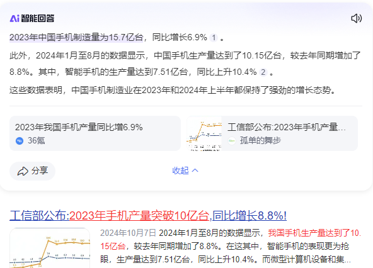The width and height of the screenshot is (373, 268).
Task: Open source card 工信部公布:2023年手机产量…
Action: click(272, 133)
